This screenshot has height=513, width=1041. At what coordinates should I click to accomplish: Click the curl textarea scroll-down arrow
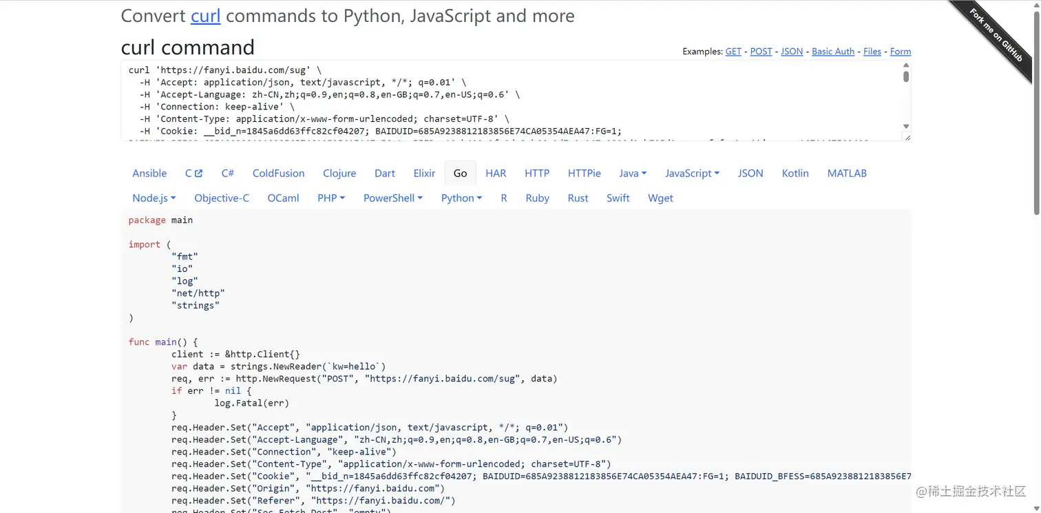point(906,127)
